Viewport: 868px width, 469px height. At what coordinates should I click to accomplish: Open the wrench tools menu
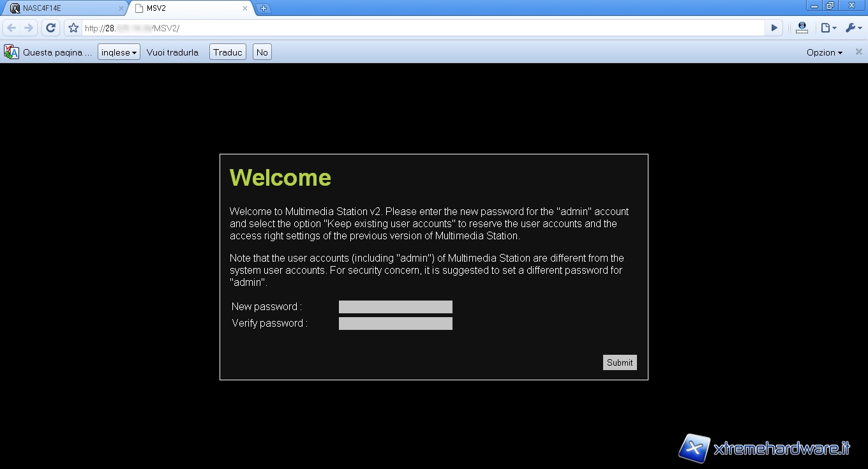tap(853, 28)
